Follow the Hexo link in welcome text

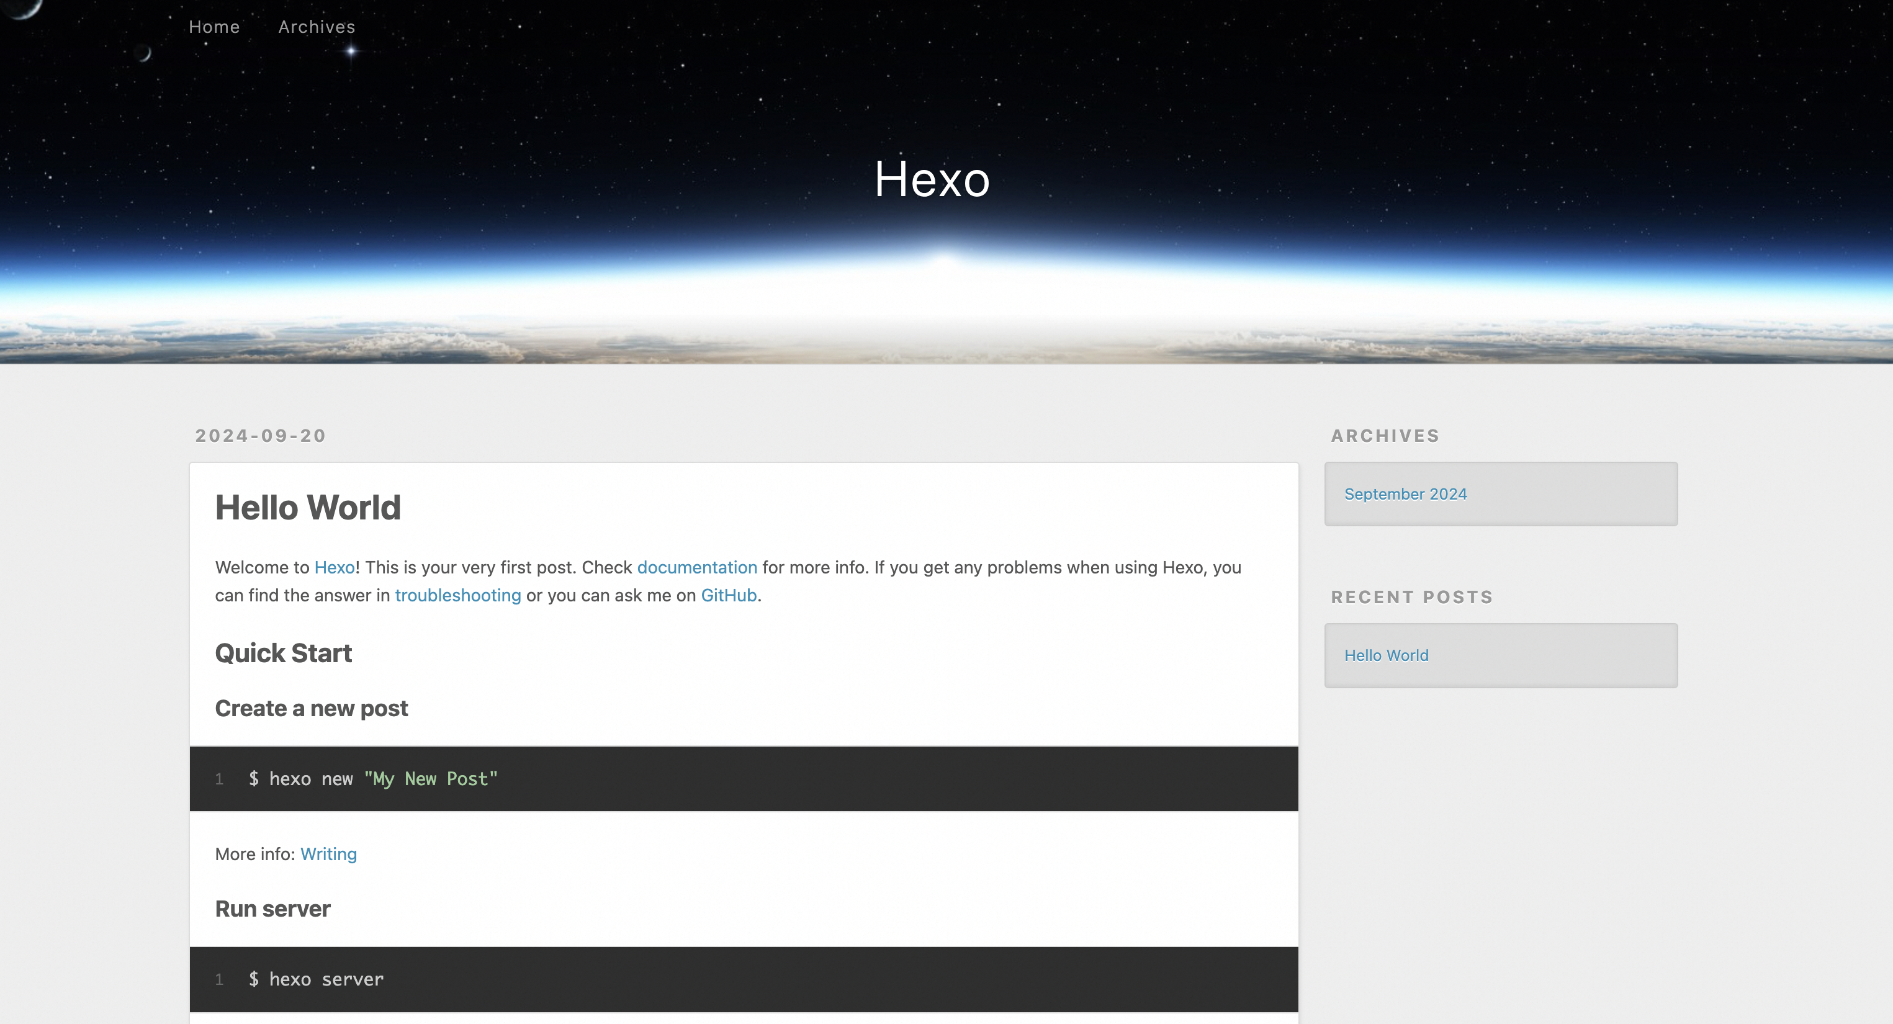(x=335, y=568)
